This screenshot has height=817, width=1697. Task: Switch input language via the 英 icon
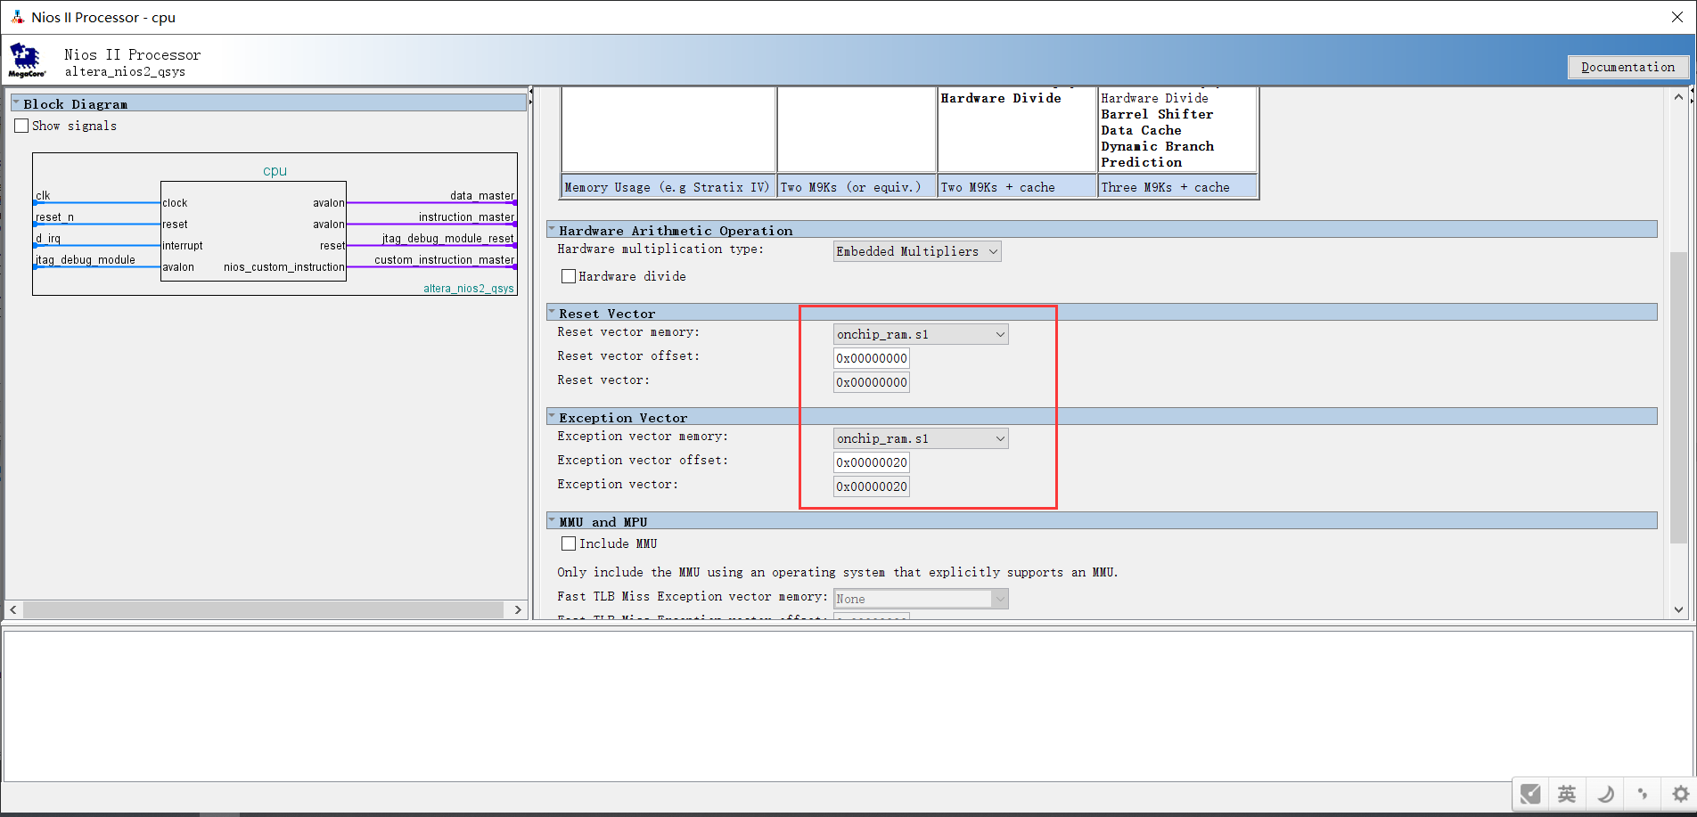tap(1567, 794)
